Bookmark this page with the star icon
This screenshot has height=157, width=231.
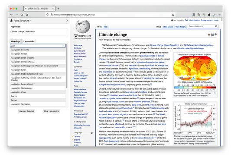tap(173, 15)
